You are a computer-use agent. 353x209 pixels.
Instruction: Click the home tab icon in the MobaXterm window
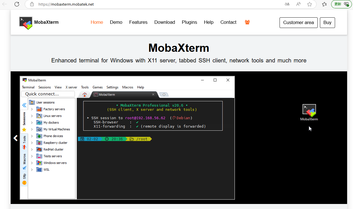tap(84, 95)
